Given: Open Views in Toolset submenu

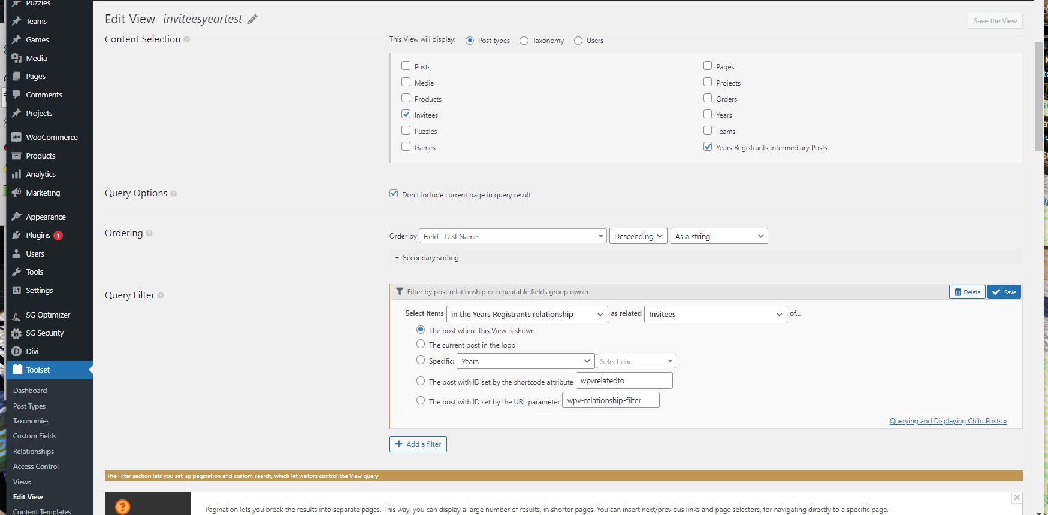Looking at the screenshot, I should (x=22, y=482).
